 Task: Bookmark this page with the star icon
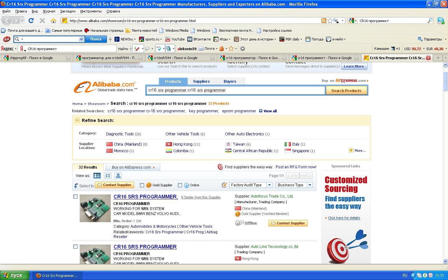(x=330, y=21)
